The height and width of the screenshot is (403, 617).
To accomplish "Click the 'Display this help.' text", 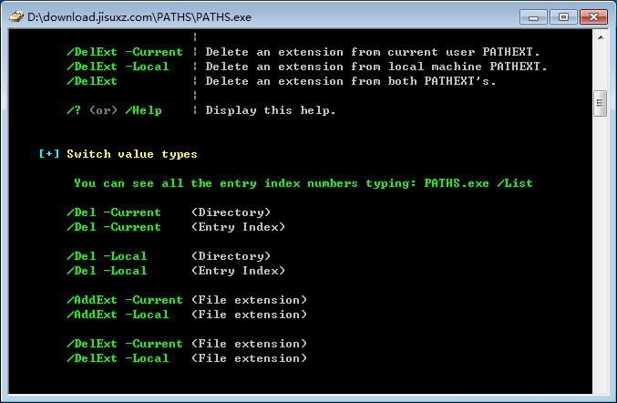I will [271, 110].
